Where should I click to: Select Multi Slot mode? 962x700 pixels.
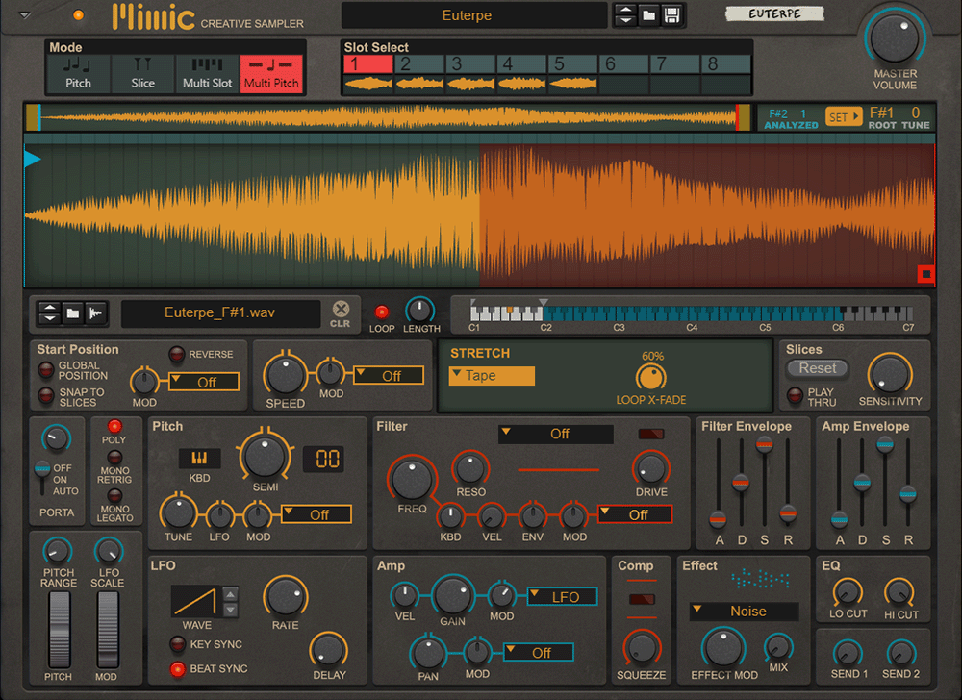208,73
